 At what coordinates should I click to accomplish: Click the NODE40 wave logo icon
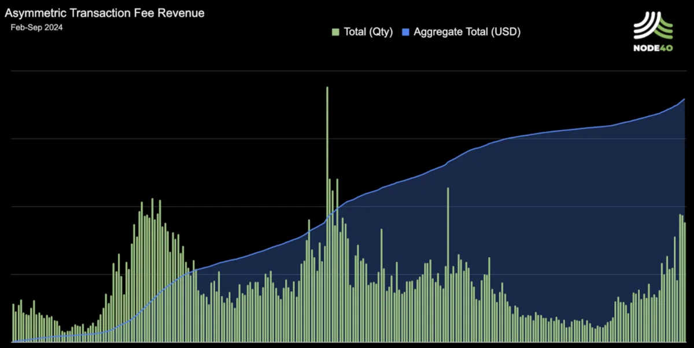[654, 26]
